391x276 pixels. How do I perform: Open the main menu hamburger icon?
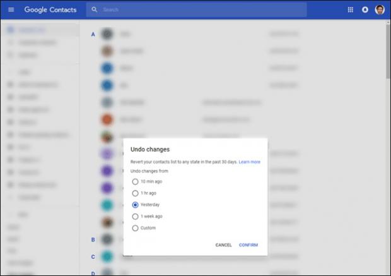point(11,10)
